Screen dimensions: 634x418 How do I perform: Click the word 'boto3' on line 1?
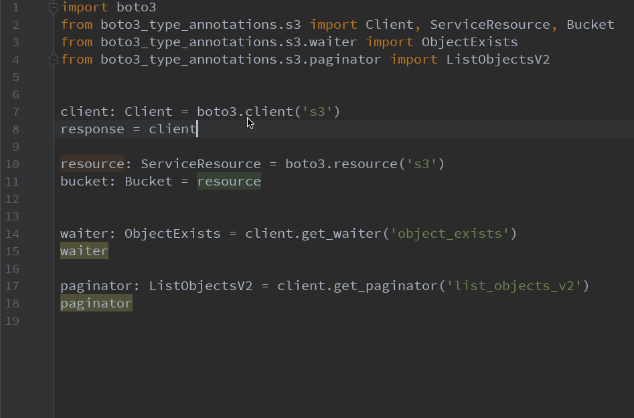pyautogui.click(x=137, y=7)
